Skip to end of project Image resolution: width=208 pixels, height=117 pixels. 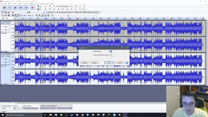click(26, 8)
